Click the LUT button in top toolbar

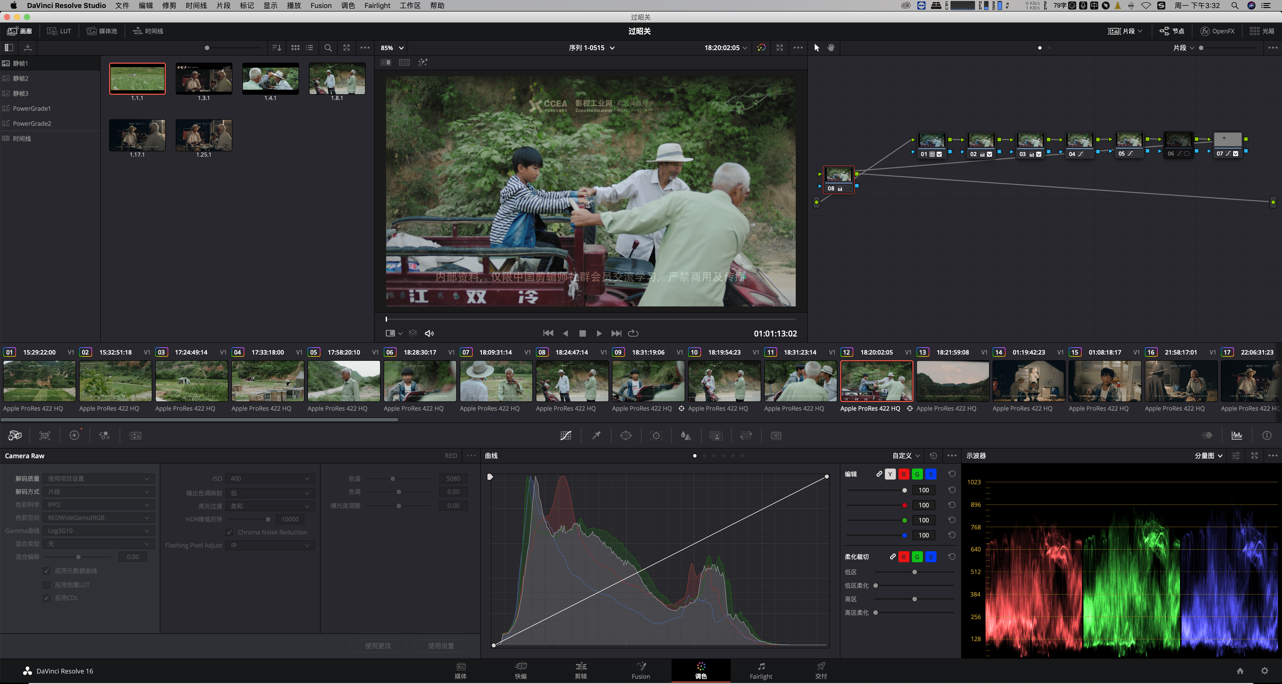[x=59, y=31]
